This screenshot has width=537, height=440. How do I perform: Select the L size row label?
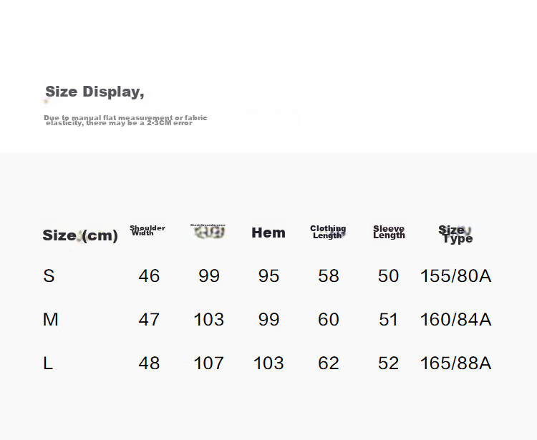[47, 363]
